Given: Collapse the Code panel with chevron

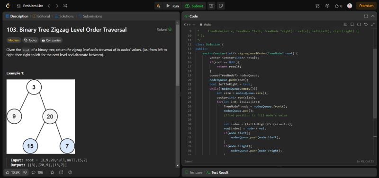Looking at the screenshot, I should 373,16.
